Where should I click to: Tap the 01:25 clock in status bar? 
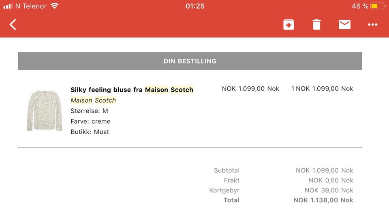(x=195, y=6)
